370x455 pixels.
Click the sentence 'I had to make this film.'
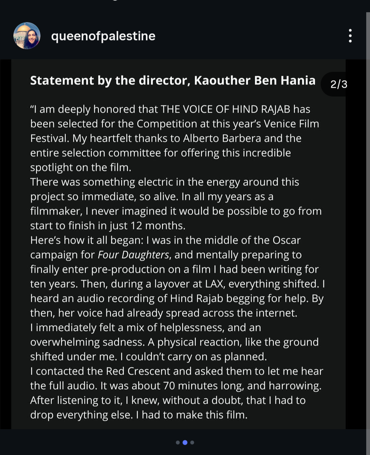[x=192, y=415]
